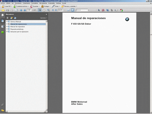Open a file with the folder icon
This screenshot has height=114, width=152.
click(3, 10)
